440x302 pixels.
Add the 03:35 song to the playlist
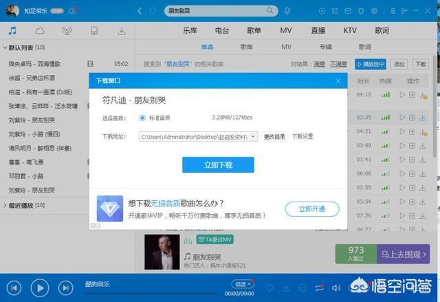click(412, 118)
